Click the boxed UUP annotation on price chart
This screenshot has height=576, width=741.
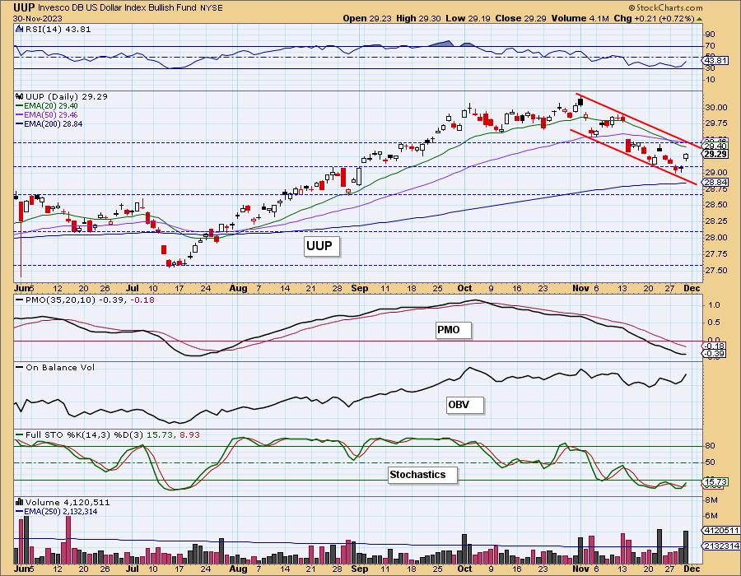pos(321,246)
